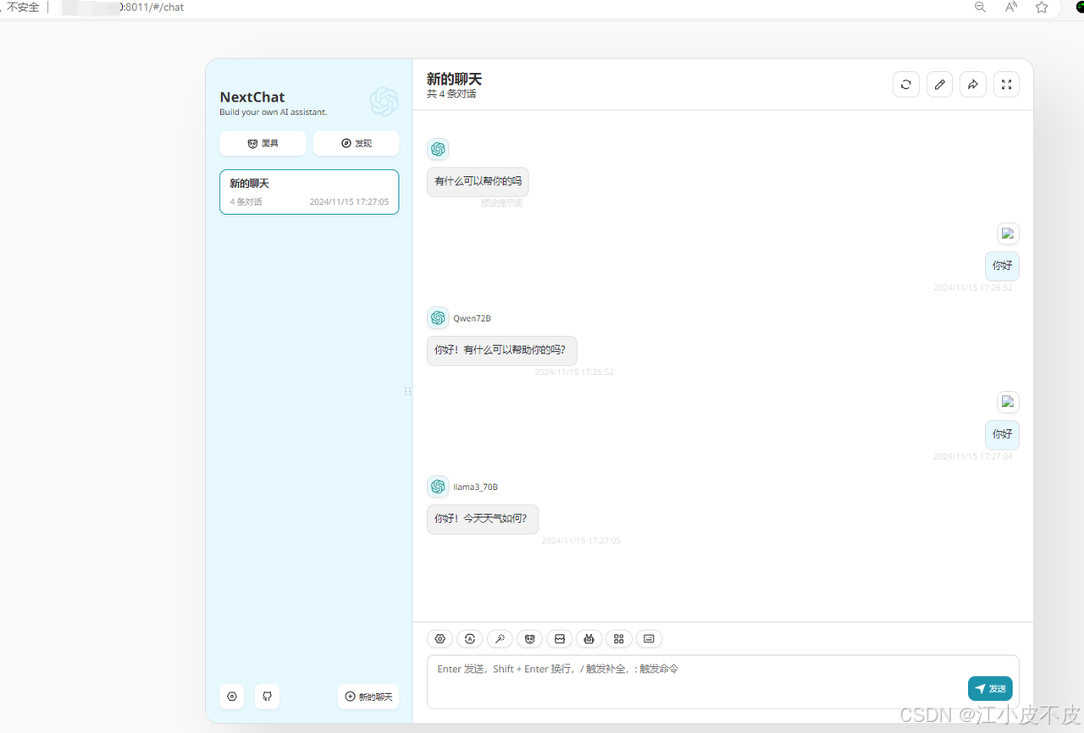Select the 新的聊天 conversation in sidebar list
The height and width of the screenshot is (733, 1084).
(309, 192)
